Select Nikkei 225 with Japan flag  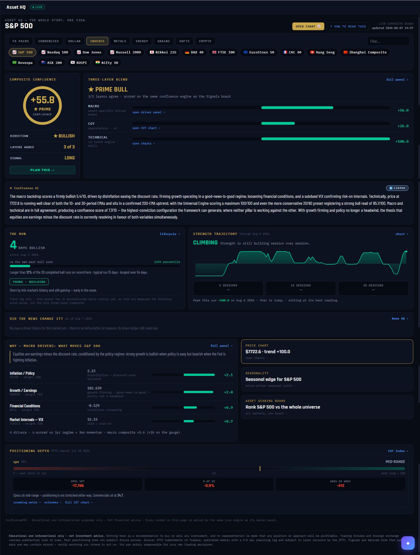pos(163,52)
